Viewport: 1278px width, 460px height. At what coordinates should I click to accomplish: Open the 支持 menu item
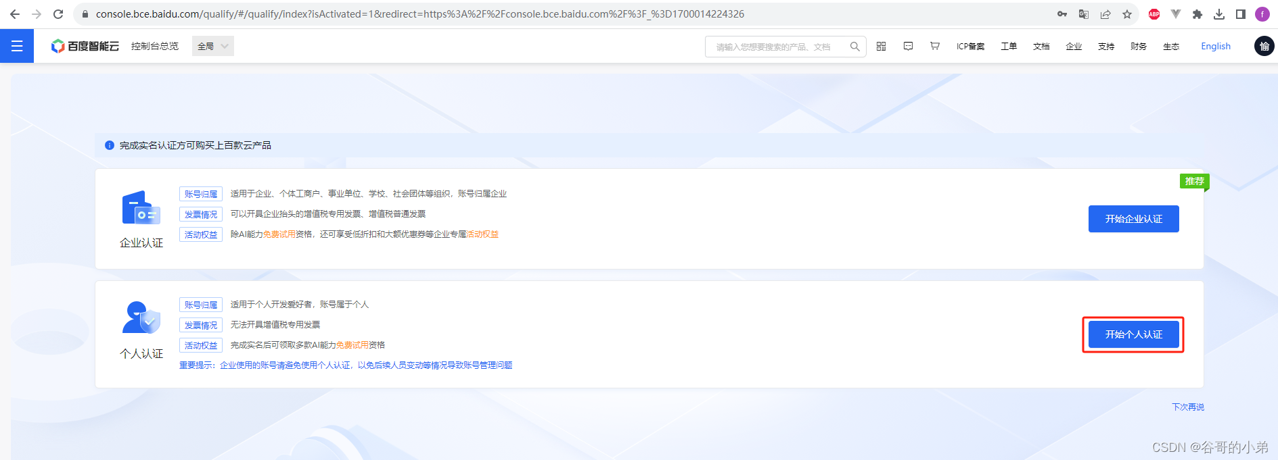pos(1106,47)
